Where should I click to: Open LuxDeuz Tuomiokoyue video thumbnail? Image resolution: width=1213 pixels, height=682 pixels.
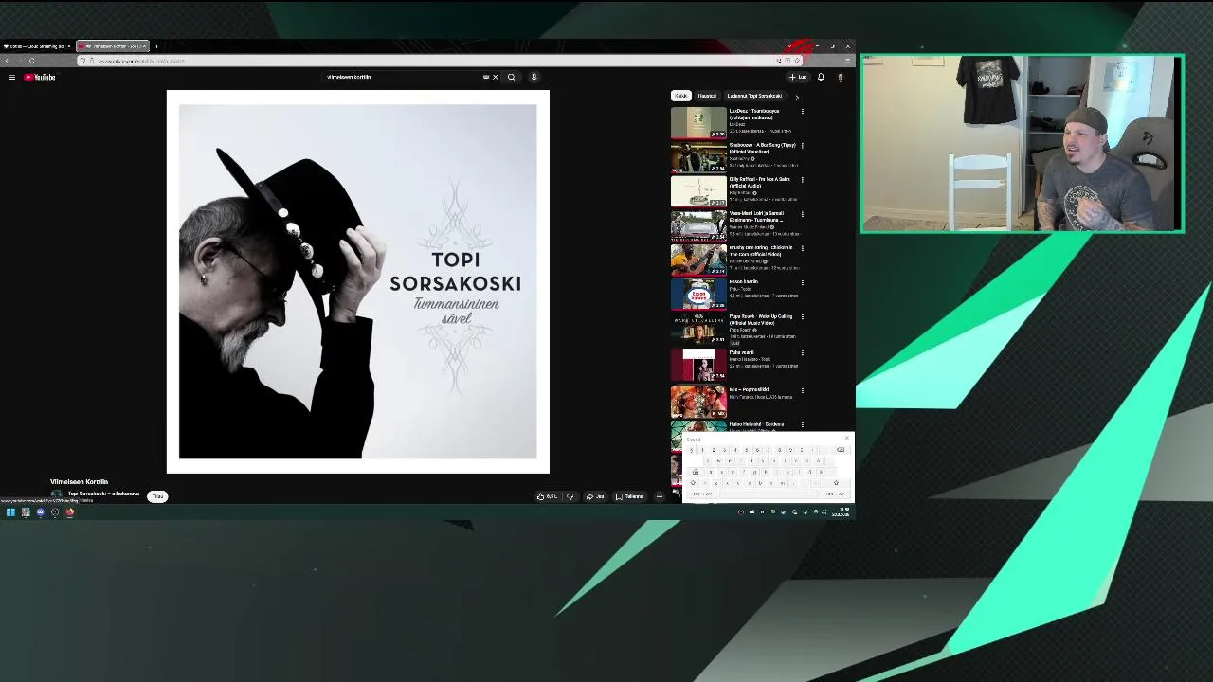[x=698, y=123]
